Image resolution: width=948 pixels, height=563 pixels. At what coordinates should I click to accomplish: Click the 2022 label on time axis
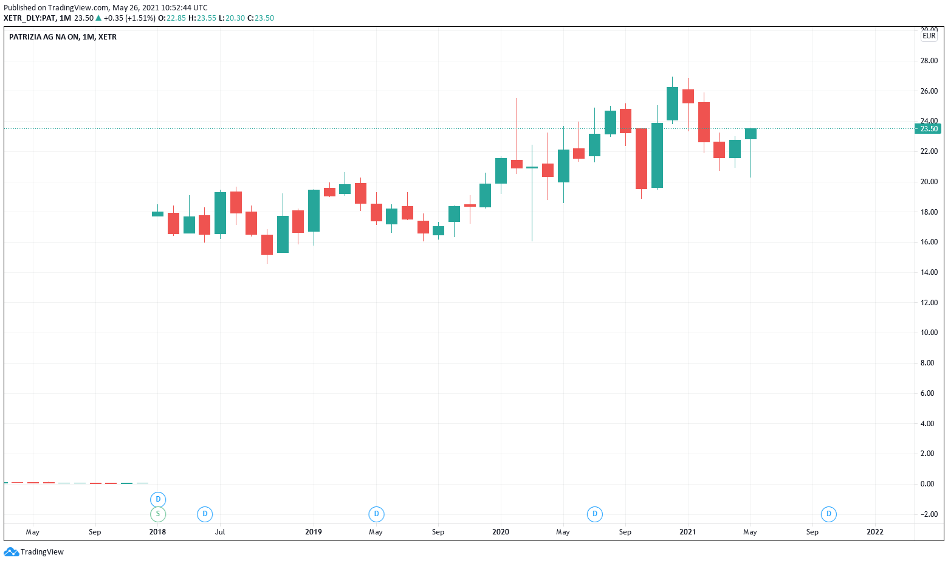point(875,532)
